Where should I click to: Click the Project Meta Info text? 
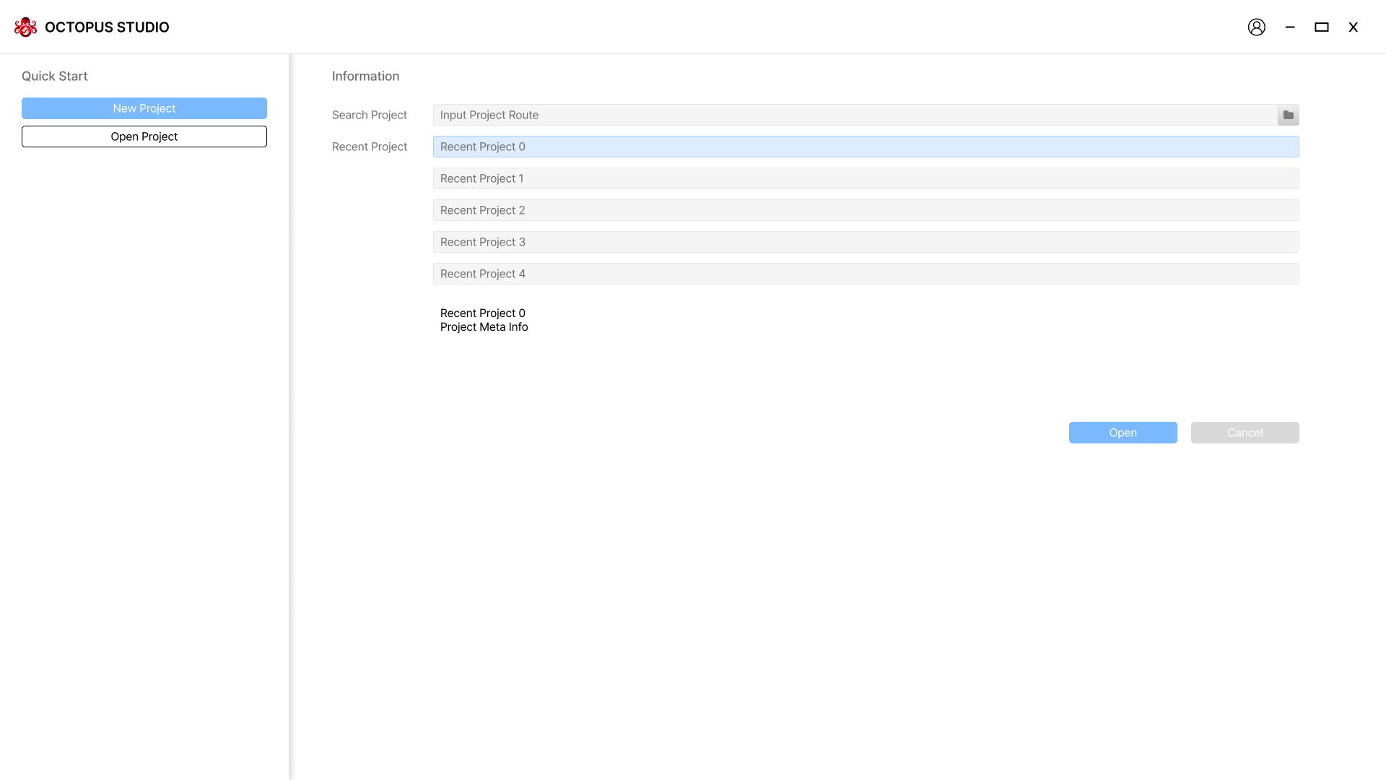pos(484,327)
